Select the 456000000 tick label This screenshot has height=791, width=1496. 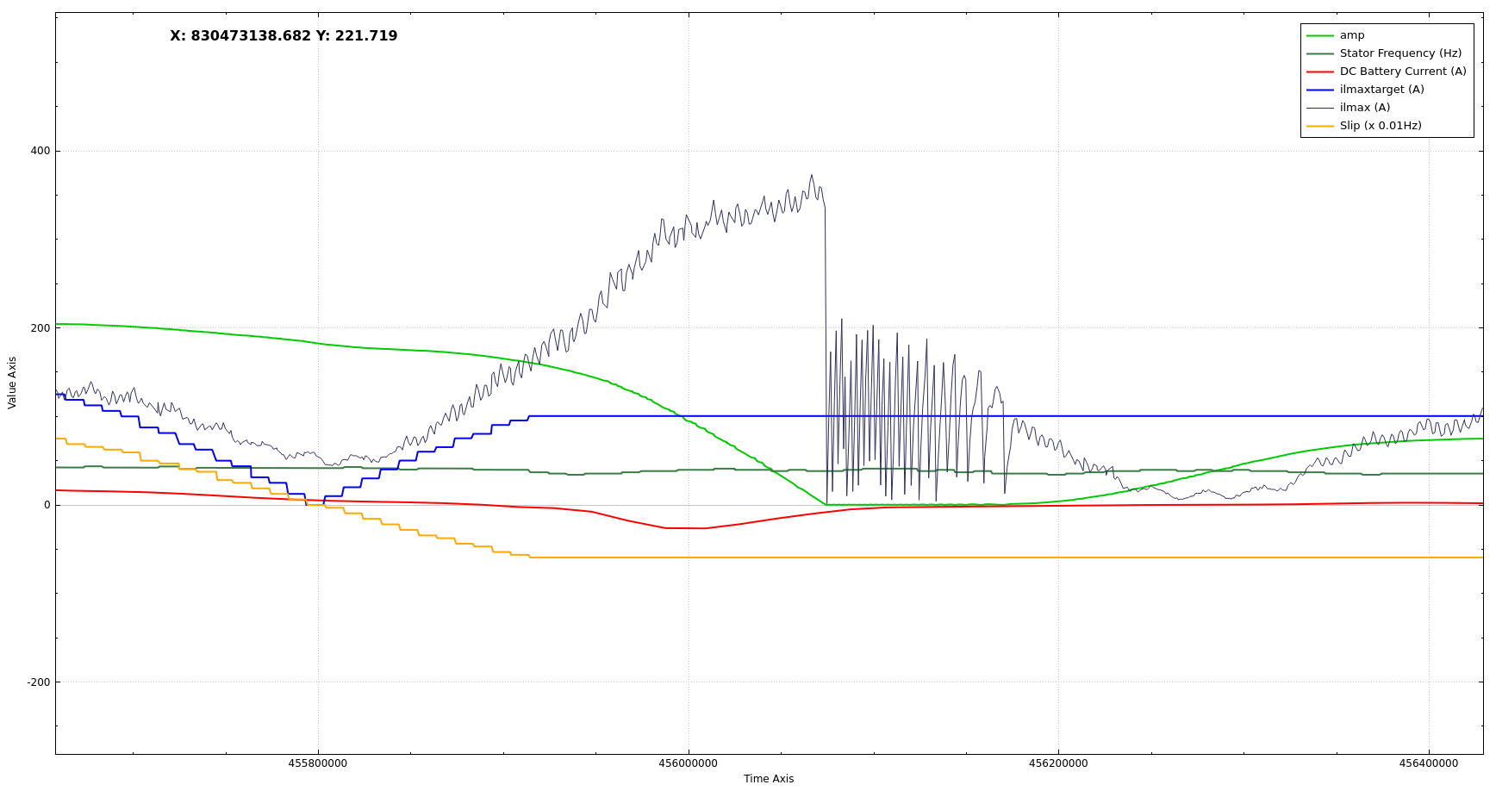(x=688, y=763)
